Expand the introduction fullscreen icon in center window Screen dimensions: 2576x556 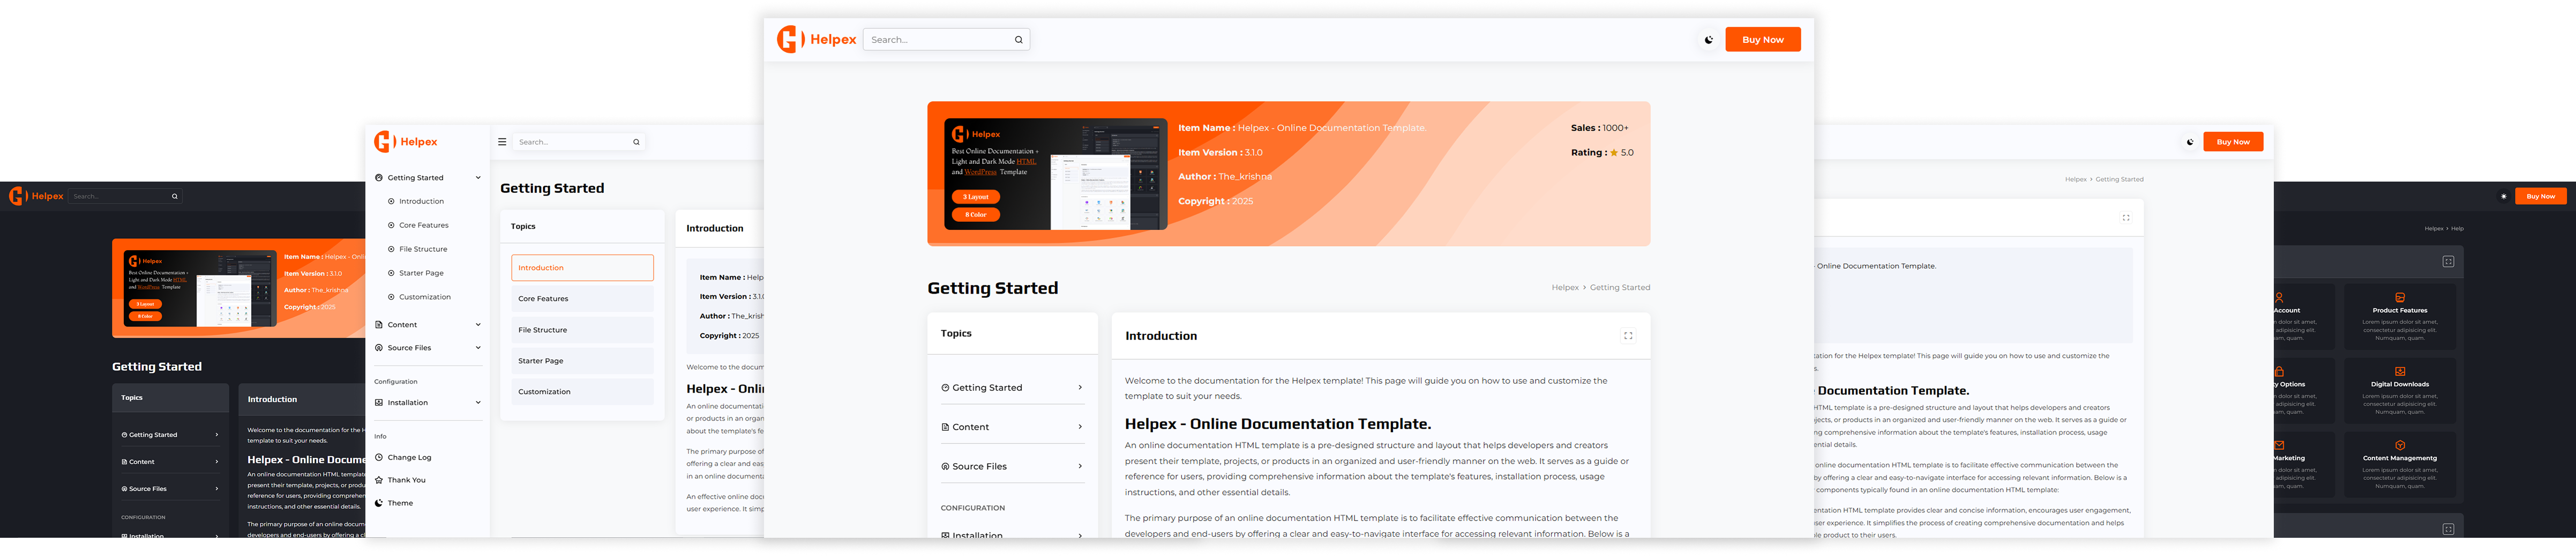(x=1627, y=336)
